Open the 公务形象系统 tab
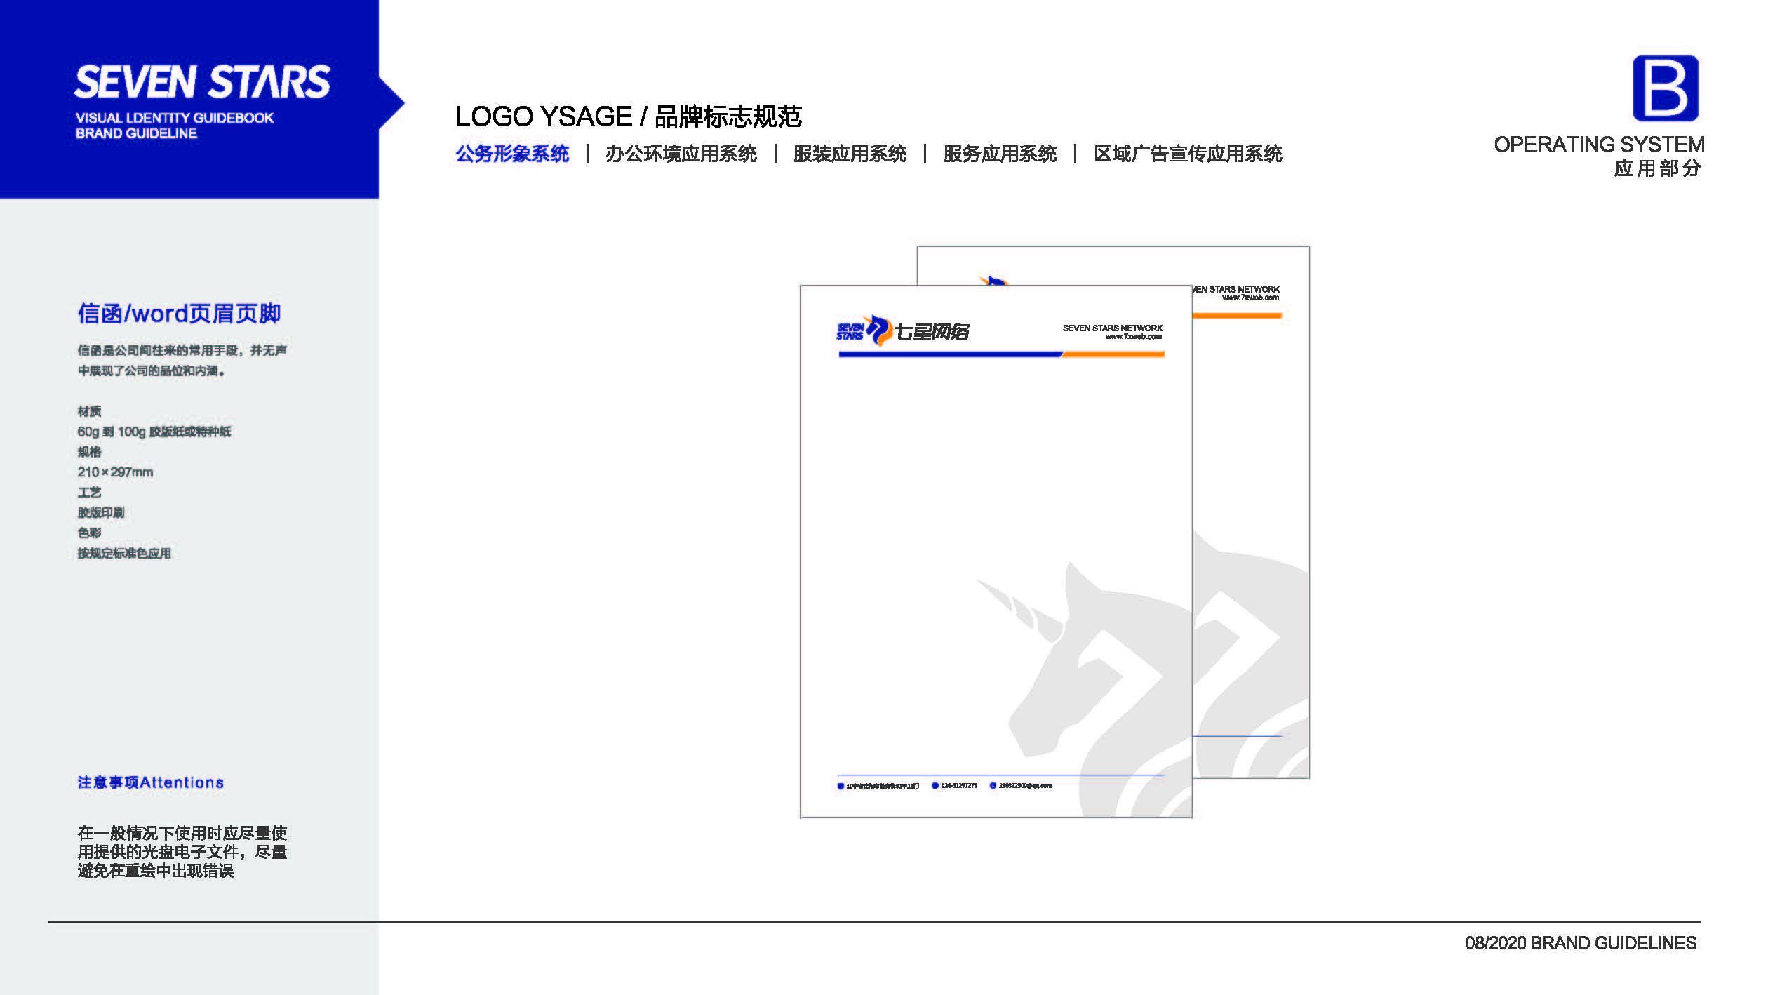 512,154
